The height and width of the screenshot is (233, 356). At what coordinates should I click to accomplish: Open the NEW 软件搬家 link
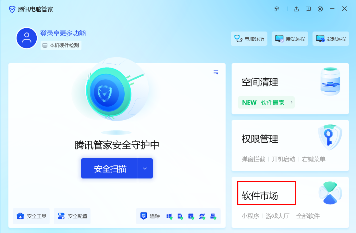coord(266,102)
